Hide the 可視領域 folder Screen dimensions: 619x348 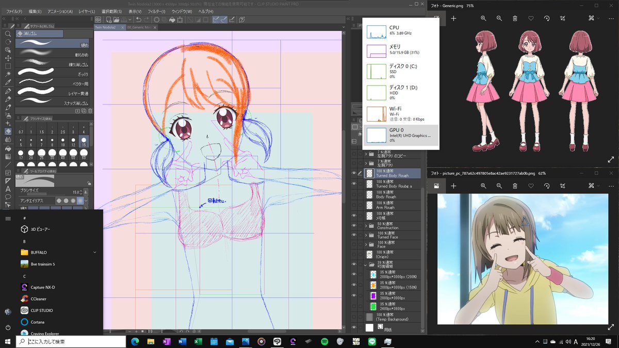pyautogui.click(x=354, y=265)
